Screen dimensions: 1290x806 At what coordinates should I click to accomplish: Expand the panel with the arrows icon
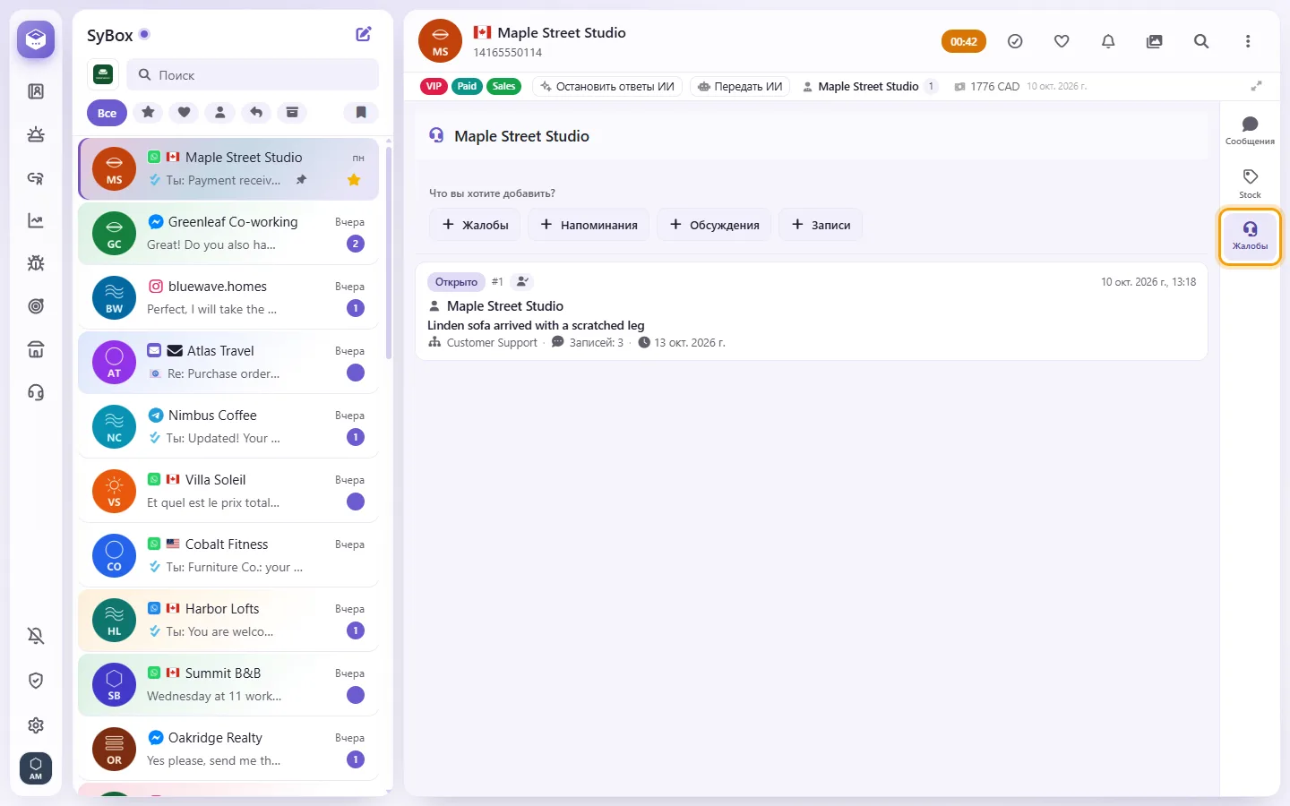point(1257,86)
